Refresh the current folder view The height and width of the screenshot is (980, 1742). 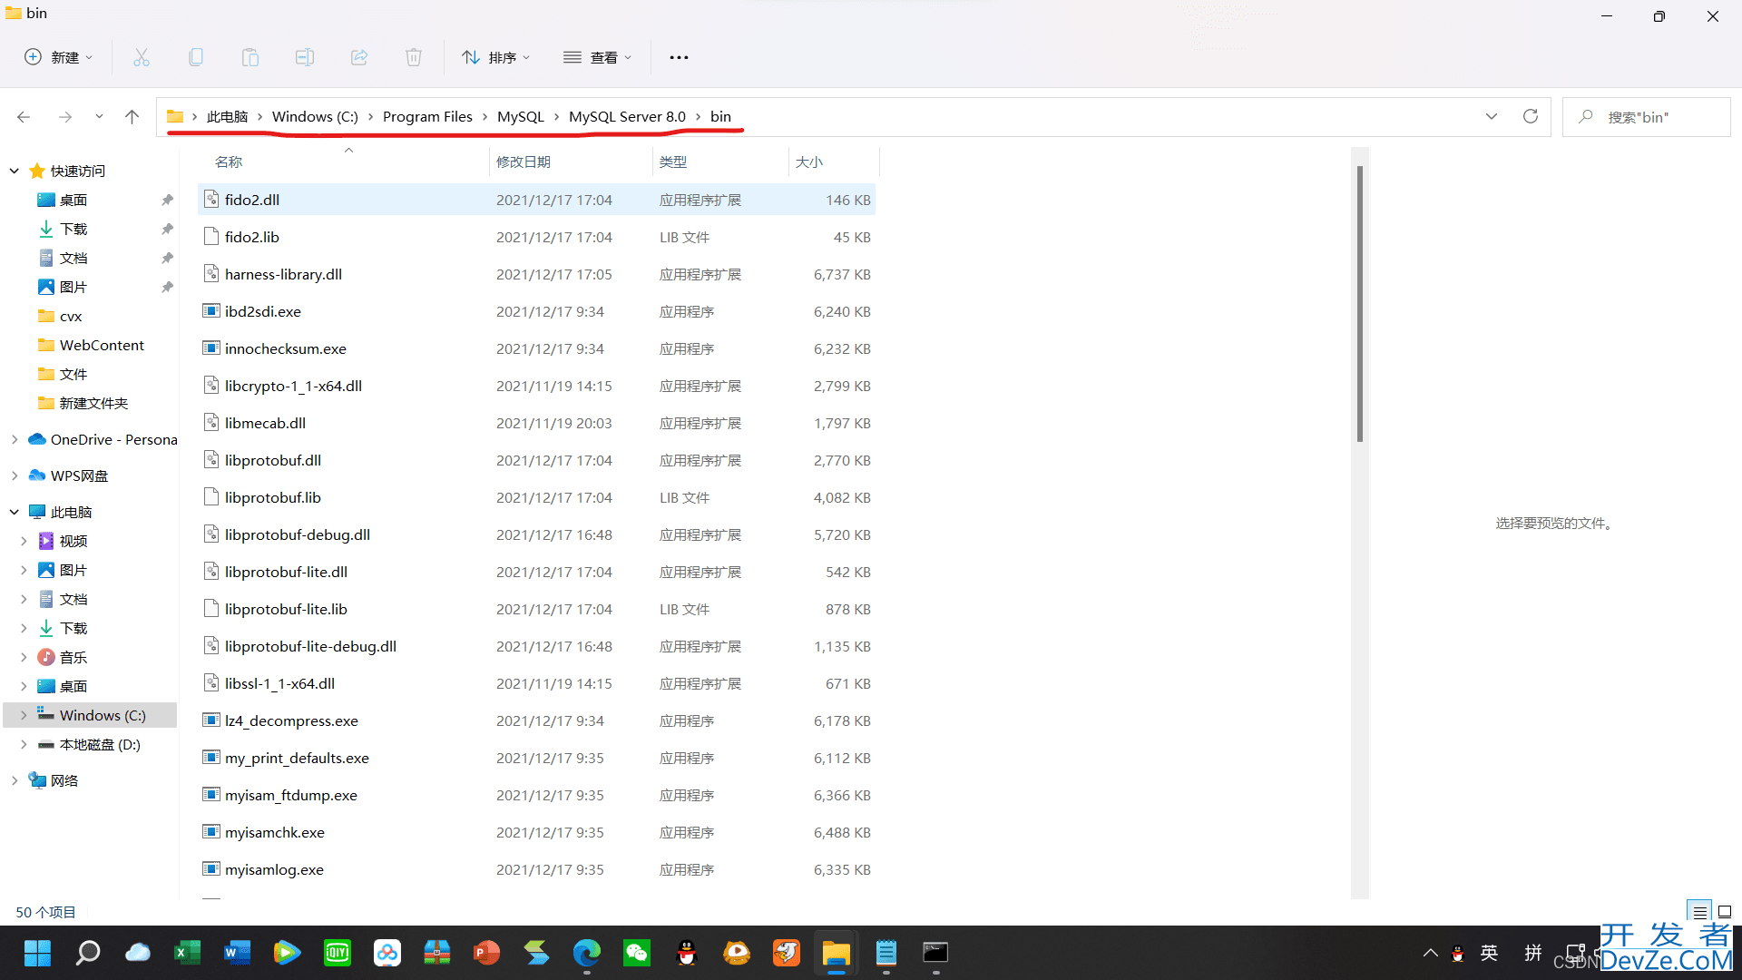tap(1531, 117)
